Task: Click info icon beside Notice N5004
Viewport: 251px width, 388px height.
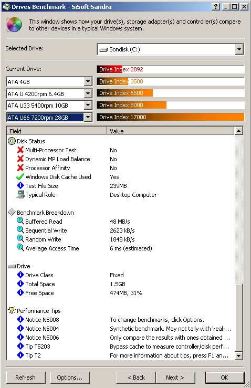Action: click(20, 328)
